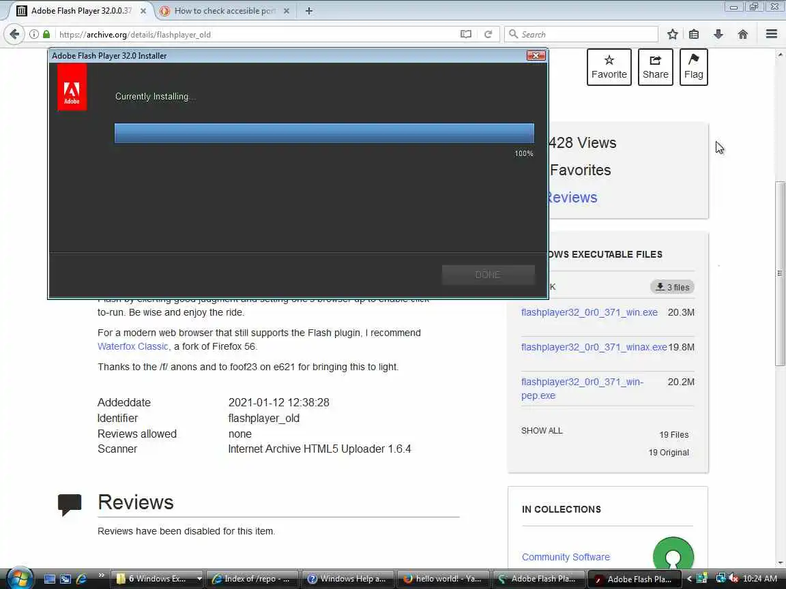Open a new tab with the plus button

pyautogui.click(x=309, y=10)
